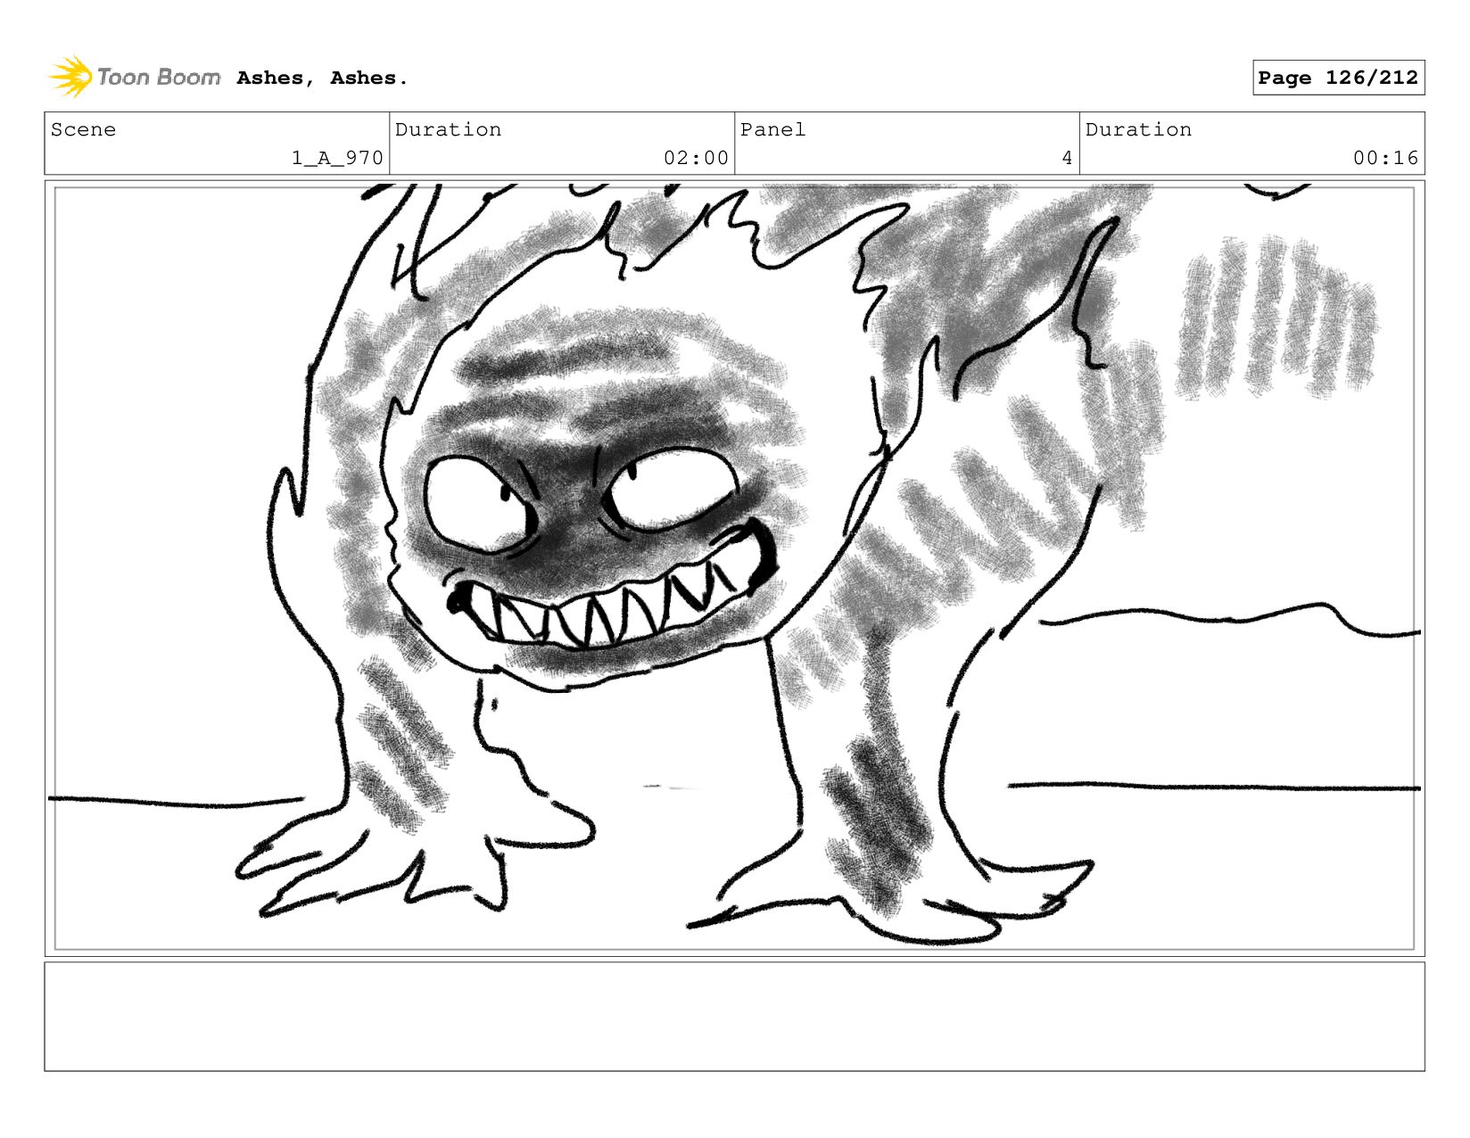Click the Toon Boom logo
Viewport: 1470px width, 1138px height.
coord(134,77)
